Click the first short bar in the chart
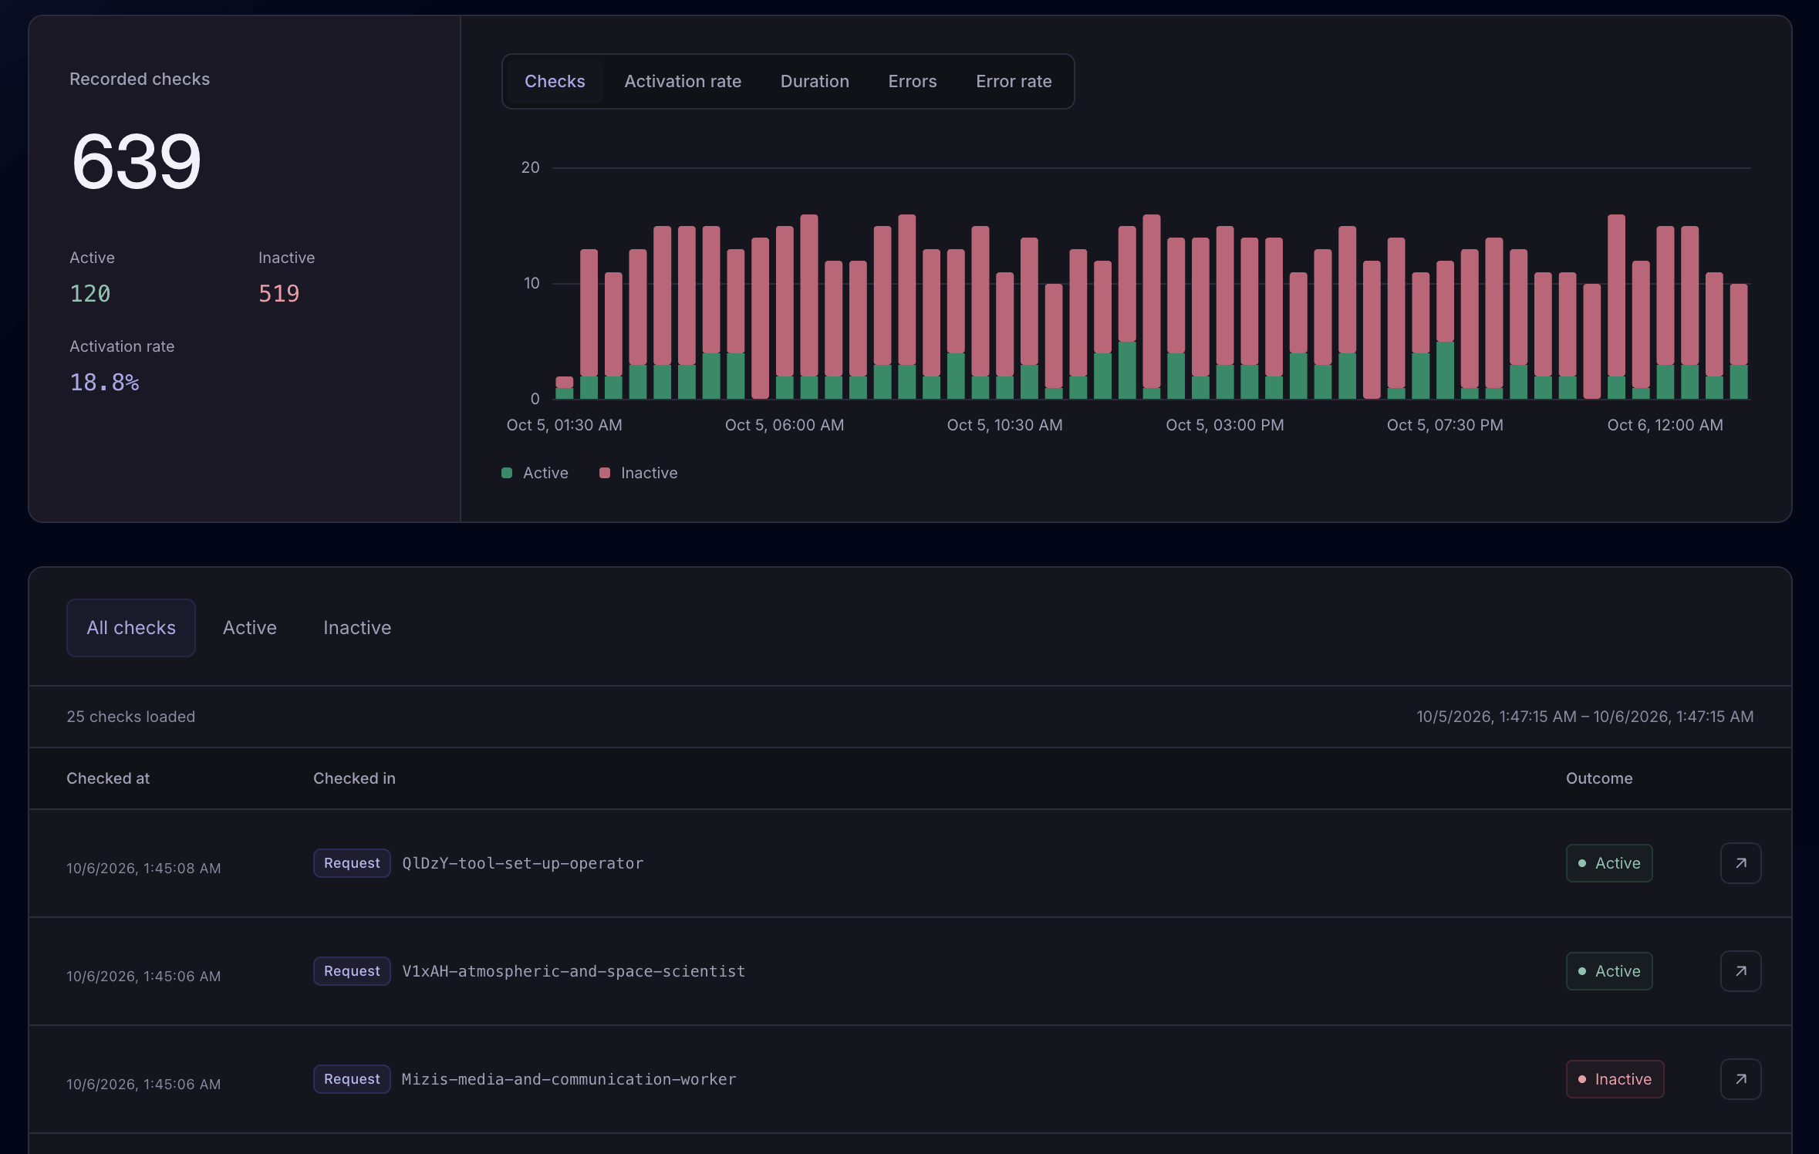This screenshot has height=1154, width=1819. (x=565, y=387)
